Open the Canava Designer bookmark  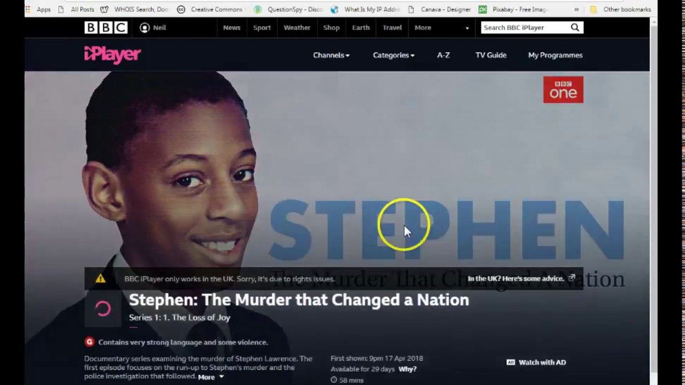439,9
